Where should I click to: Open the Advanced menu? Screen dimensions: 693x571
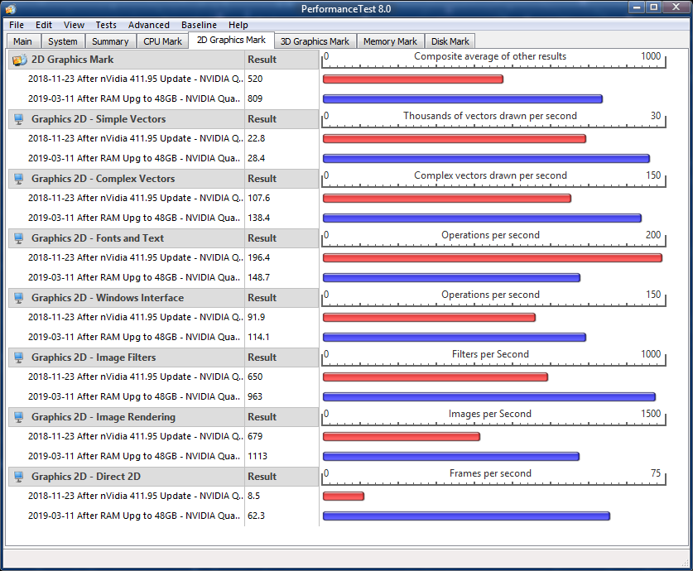click(149, 25)
